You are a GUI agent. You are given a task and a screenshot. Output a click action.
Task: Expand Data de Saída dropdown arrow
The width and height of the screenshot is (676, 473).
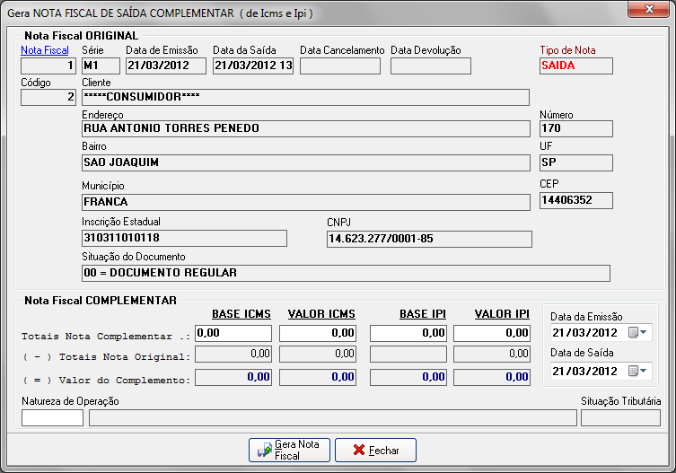[x=644, y=371]
